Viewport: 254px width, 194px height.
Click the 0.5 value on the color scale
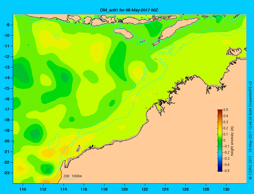226,110
